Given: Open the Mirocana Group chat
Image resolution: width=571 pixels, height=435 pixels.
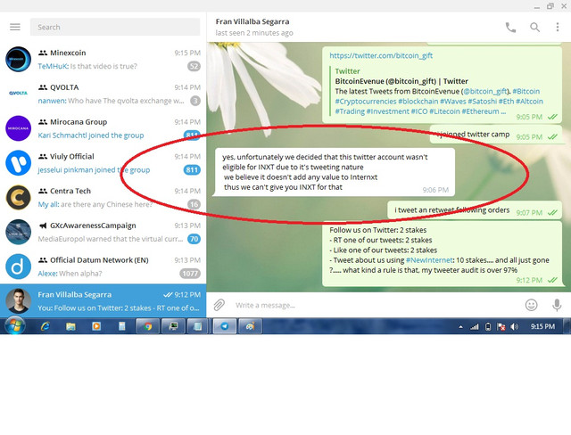Looking at the screenshot, I should tap(103, 128).
